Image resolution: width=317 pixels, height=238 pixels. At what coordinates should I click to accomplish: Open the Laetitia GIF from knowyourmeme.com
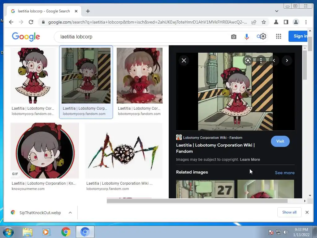tap(45, 151)
